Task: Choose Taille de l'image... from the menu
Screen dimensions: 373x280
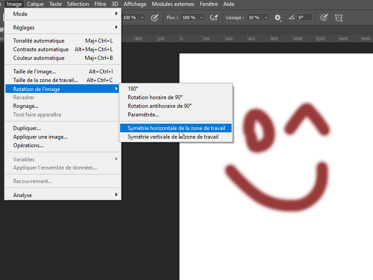Action: (x=34, y=72)
